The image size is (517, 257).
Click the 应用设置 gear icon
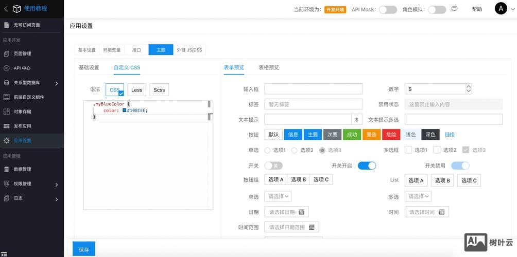click(x=7, y=140)
